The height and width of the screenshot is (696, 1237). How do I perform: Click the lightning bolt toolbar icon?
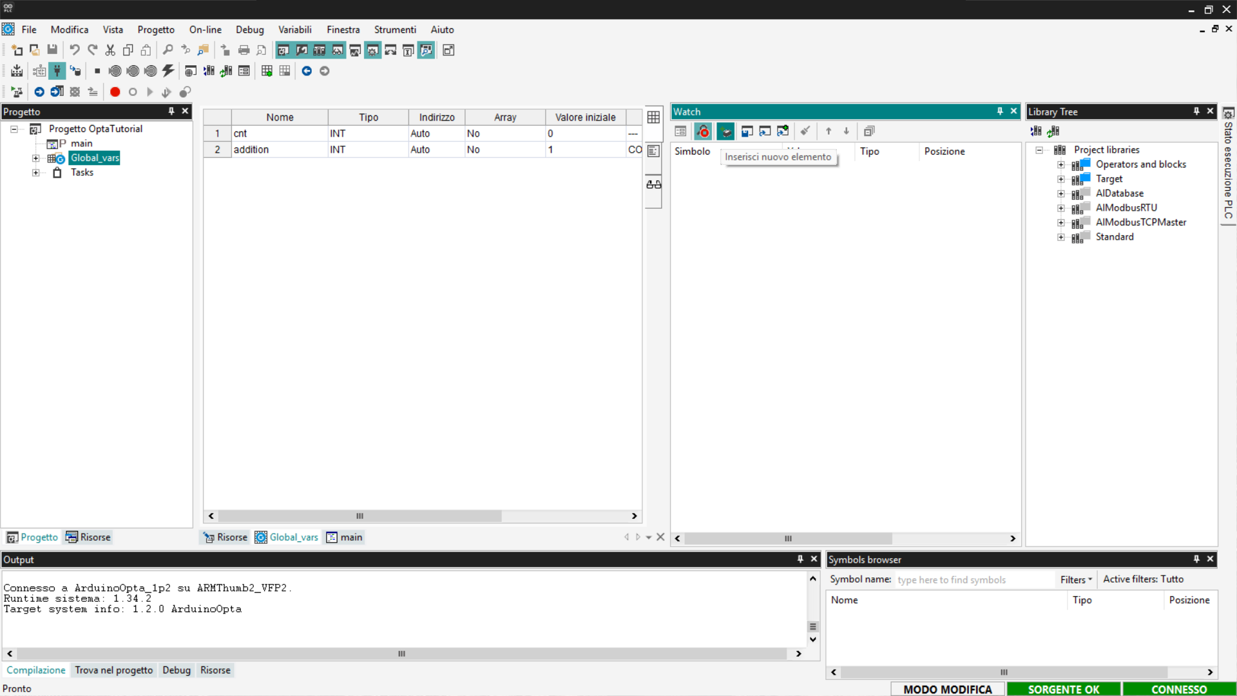coord(168,71)
